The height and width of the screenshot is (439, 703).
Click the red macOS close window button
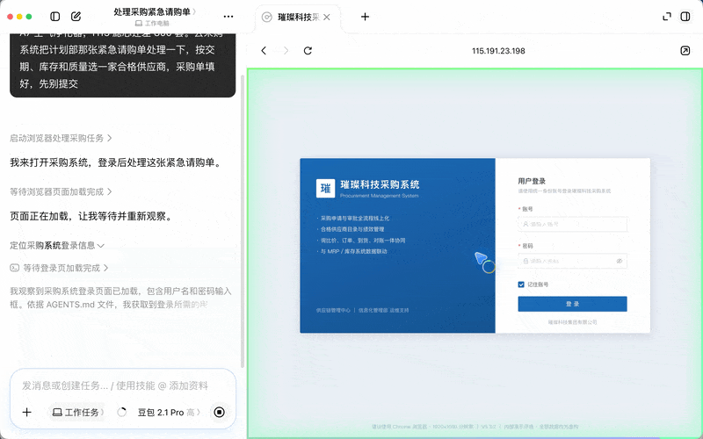coord(11,17)
